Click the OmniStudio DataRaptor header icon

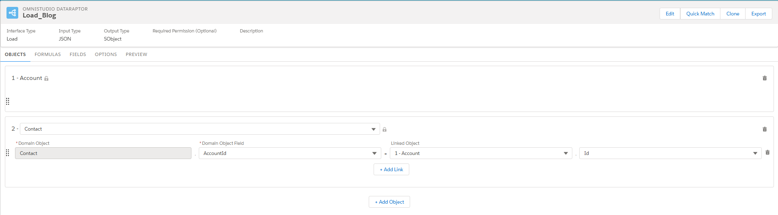pyautogui.click(x=12, y=13)
